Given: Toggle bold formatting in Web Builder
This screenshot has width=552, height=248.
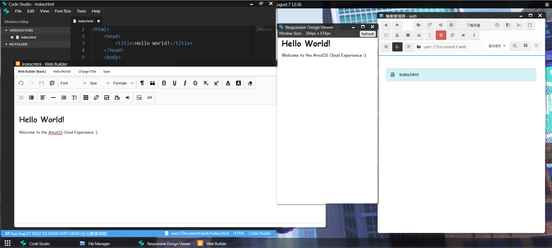Looking at the screenshot, I should tap(164, 83).
